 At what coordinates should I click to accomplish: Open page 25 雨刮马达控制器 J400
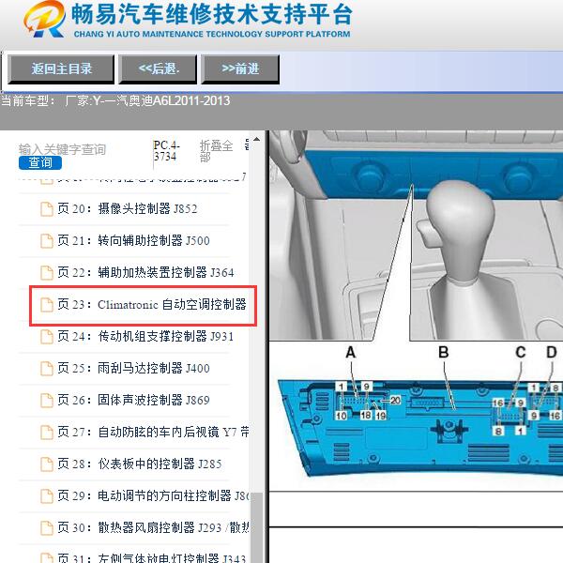point(133,369)
